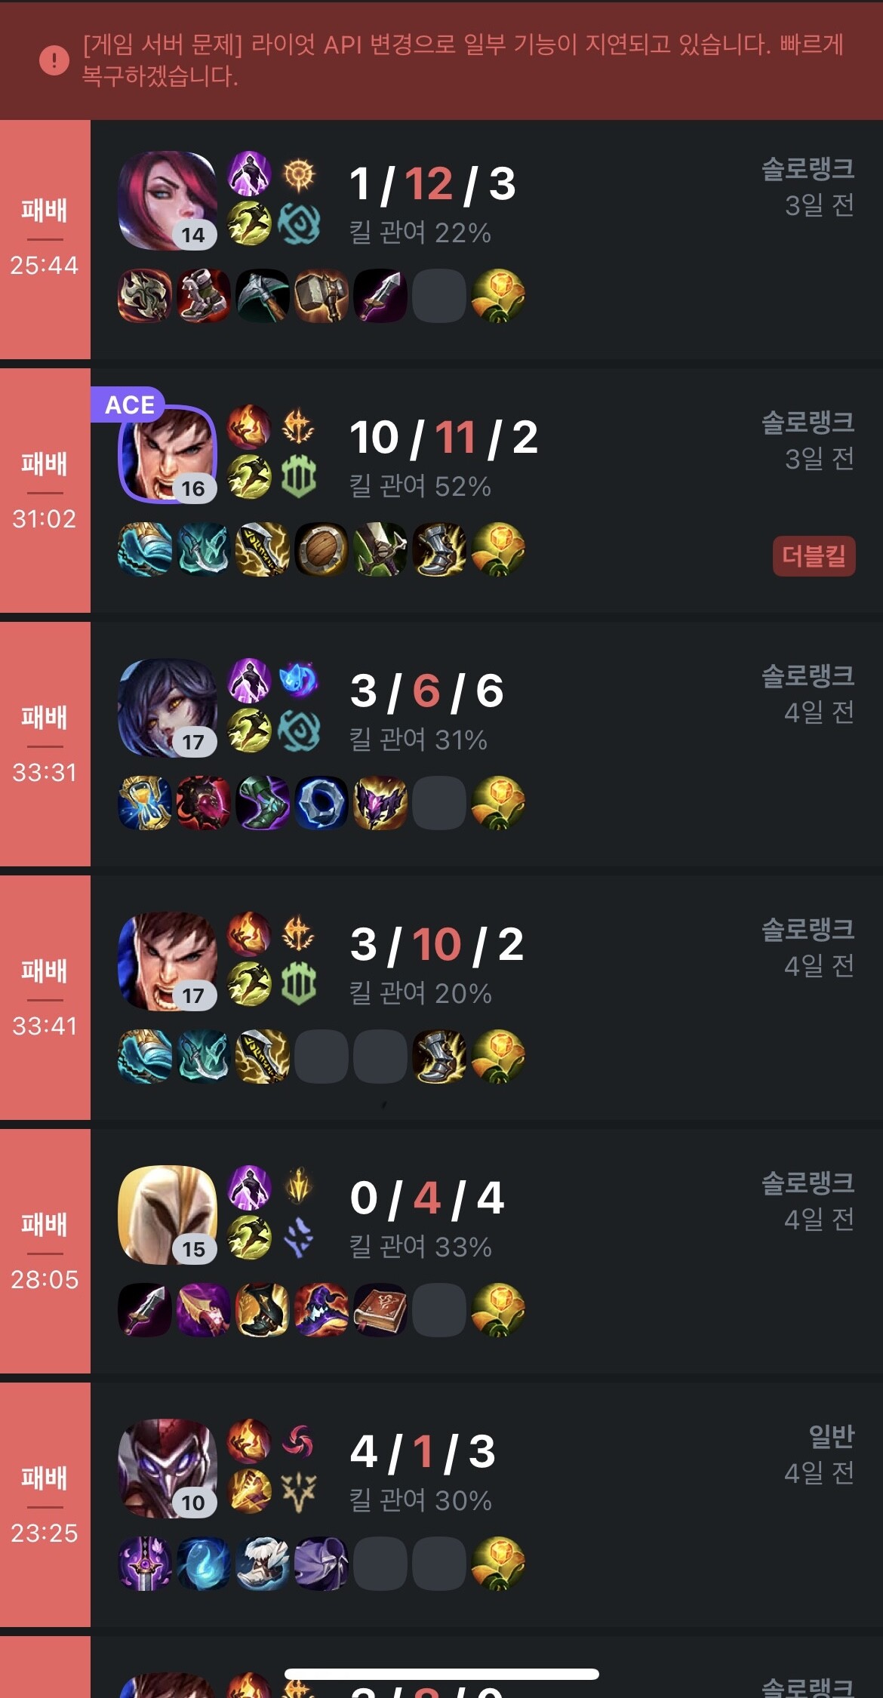Tap the iOS home indicator bar
Screen dimensions: 883x1698
tap(441, 1674)
